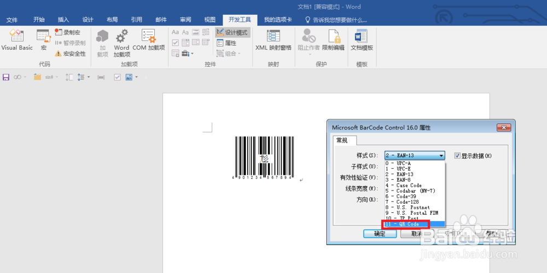Screen dimensions: 547x273
Task: Open legacy tools dropdown (toolbox icon)
Action: click(x=187, y=54)
